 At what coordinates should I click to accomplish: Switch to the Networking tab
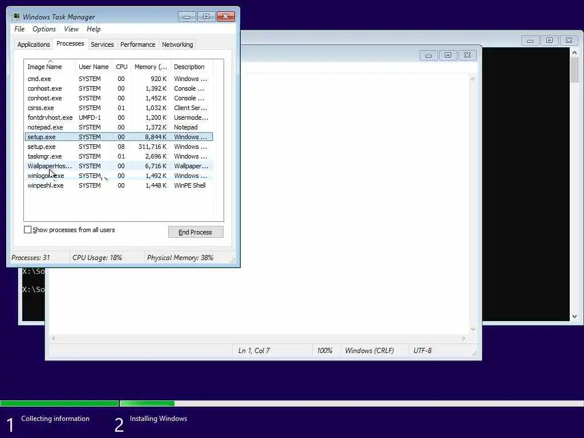pyautogui.click(x=177, y=44)
